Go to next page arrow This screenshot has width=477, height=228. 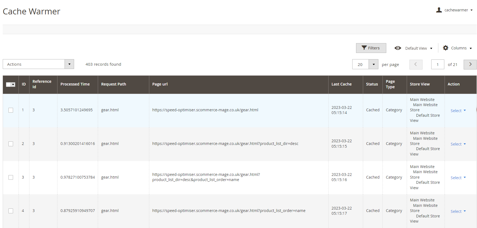[470, 64]
